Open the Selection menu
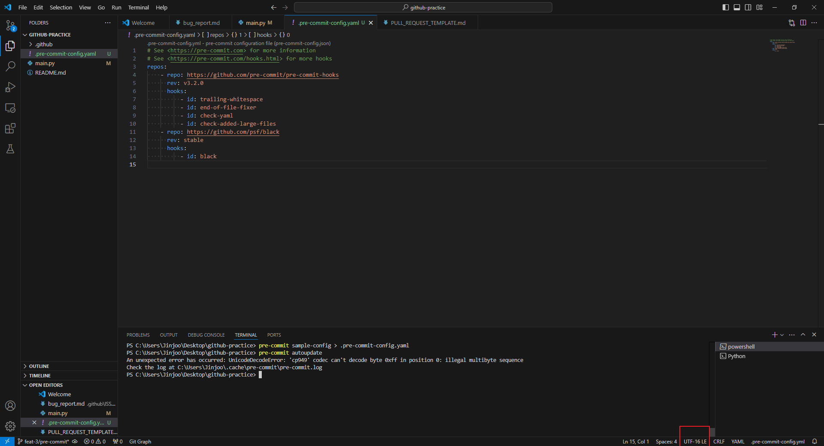824x446 pixels. [61, 7]
